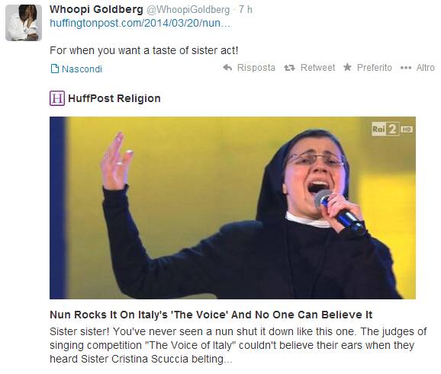Viewport: 441px width, 374px height.
Task: Click the reply arrow icon
Action: tap(227, 67)
